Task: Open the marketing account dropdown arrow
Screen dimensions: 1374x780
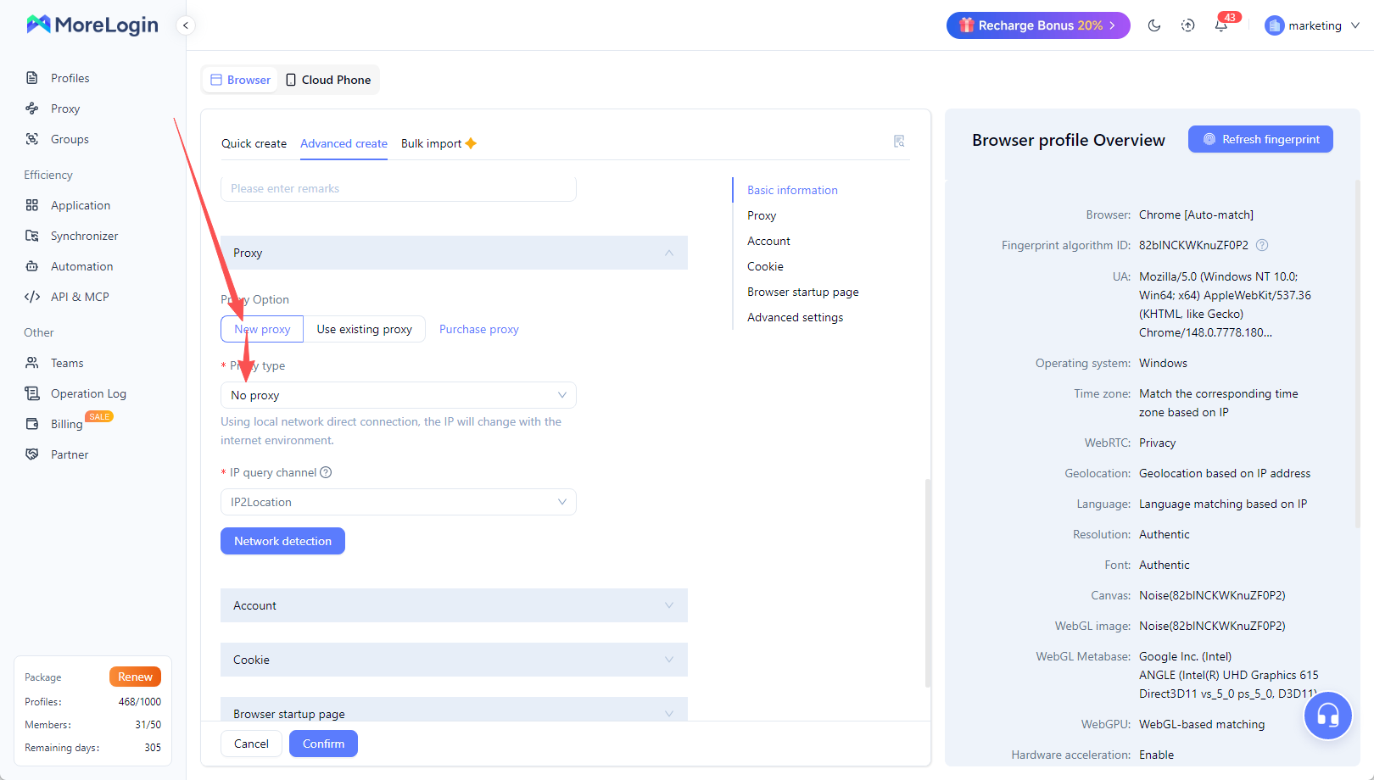Action: point(1355,25)
